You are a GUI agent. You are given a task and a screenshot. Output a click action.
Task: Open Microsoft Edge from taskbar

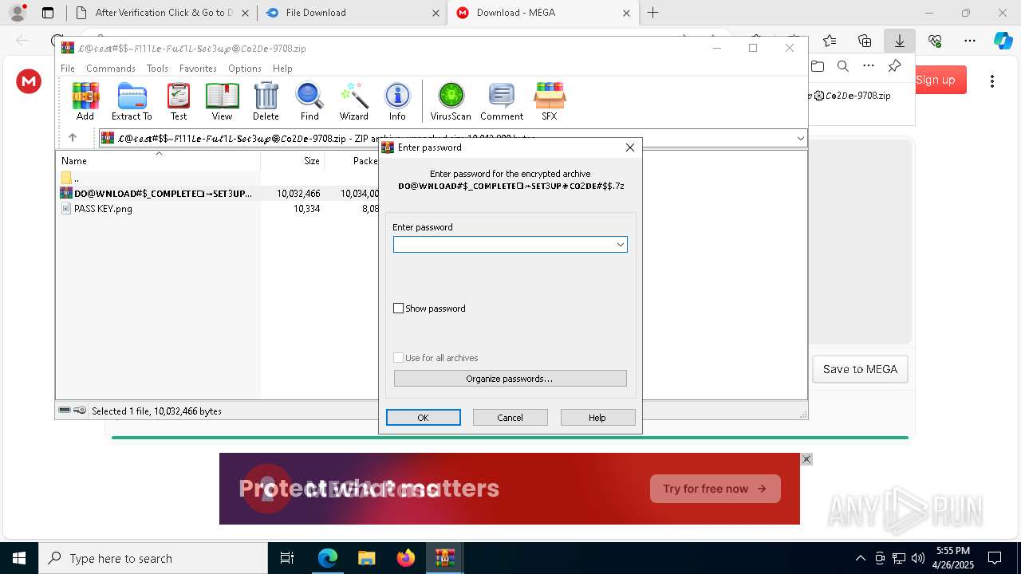[x=328, y=558]
